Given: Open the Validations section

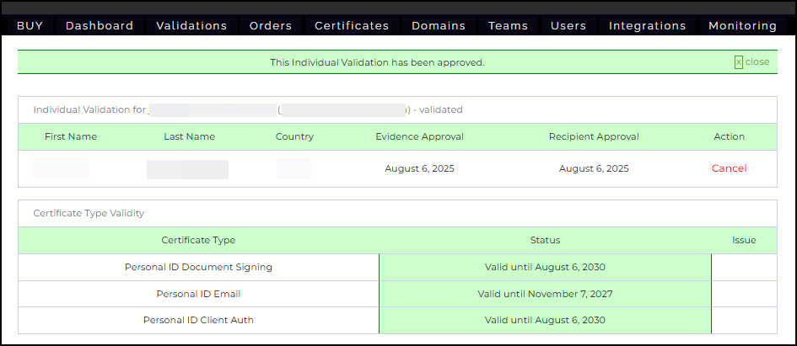Looking at the screenshot, I should [191, 26].
